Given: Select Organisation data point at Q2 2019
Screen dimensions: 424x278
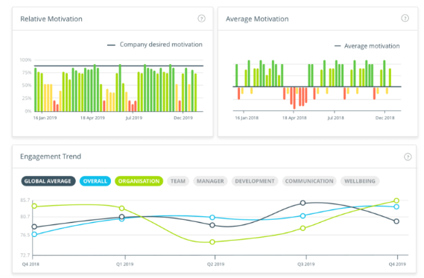Looking at the screenshot, I should [x=212, y=241].
